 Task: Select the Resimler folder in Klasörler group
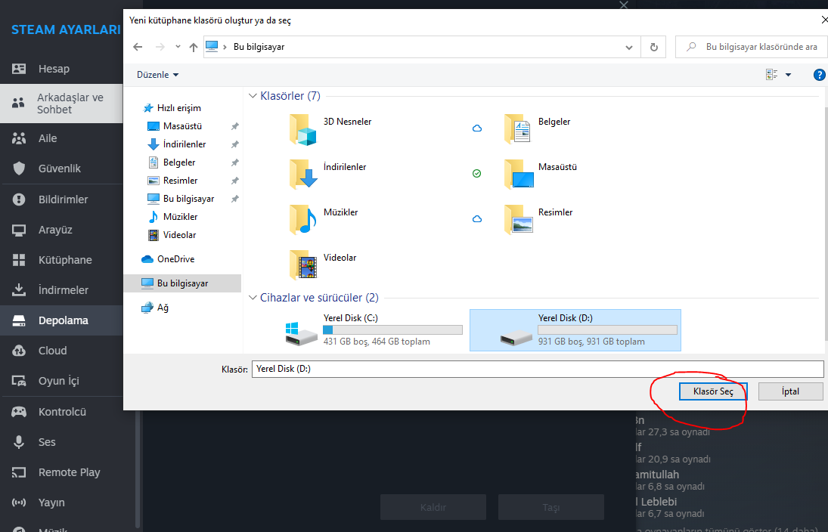click(538, 220)
